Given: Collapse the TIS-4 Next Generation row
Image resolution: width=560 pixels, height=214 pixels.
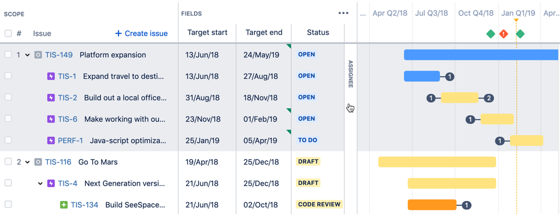Looking at the screenshot, I should (40, 183).
